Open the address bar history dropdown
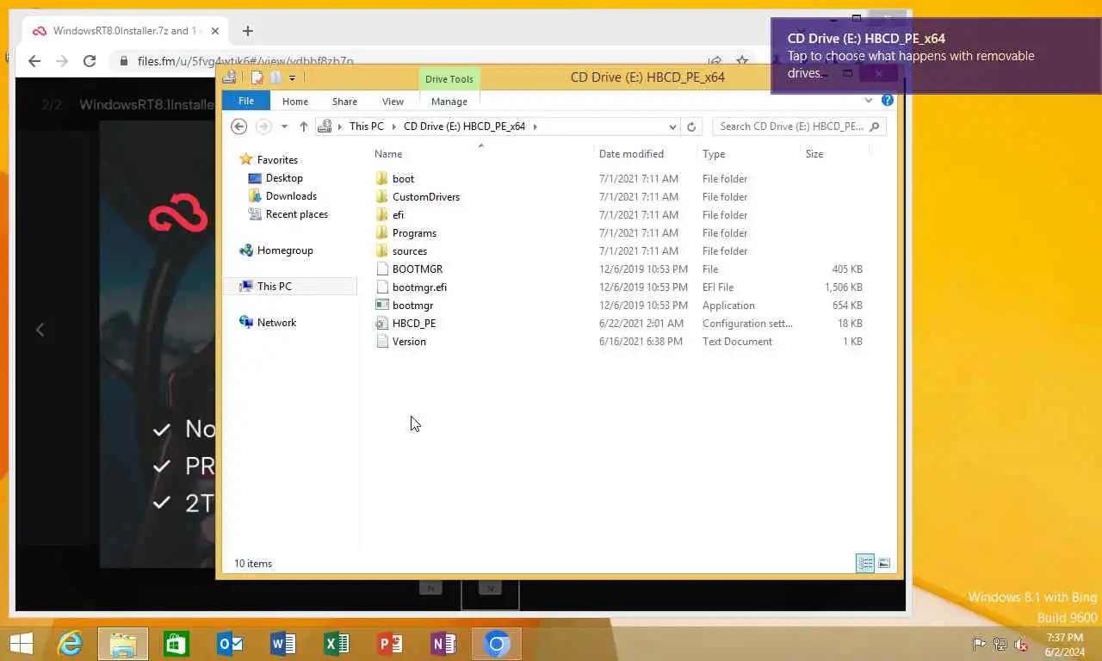The height and width of the screenshot is (661, 1102). point(672,127)
